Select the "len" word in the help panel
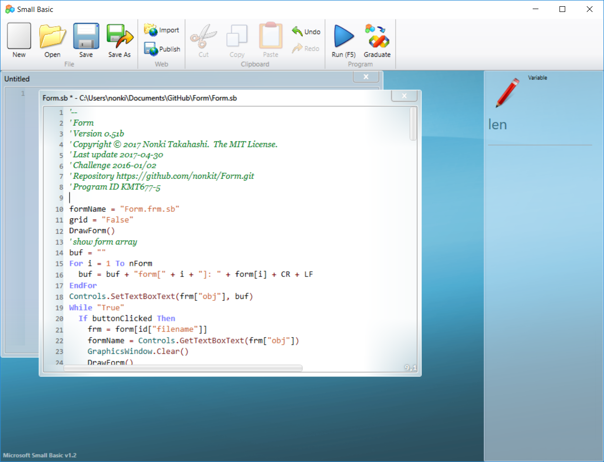Screen dimensions: 604x462 coord(497,125)
